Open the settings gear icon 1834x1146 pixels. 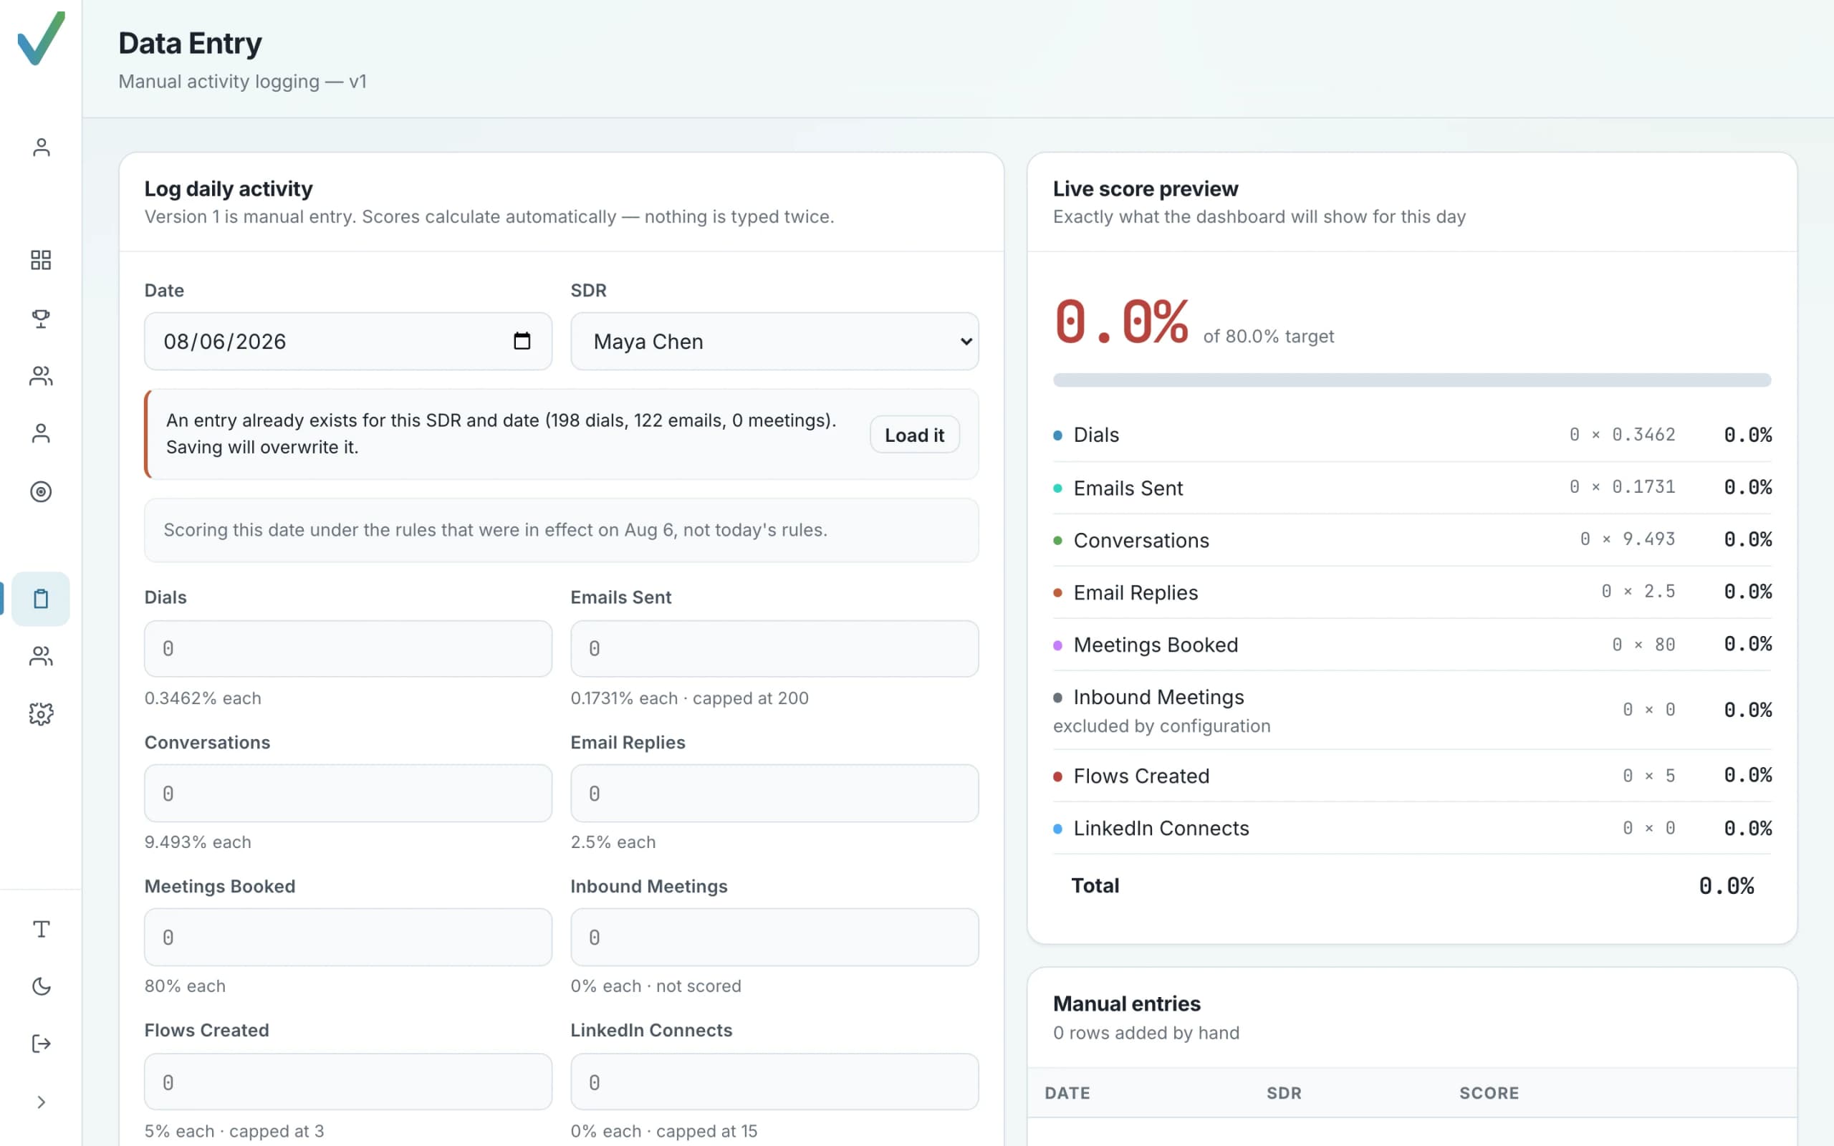[41, 714]
